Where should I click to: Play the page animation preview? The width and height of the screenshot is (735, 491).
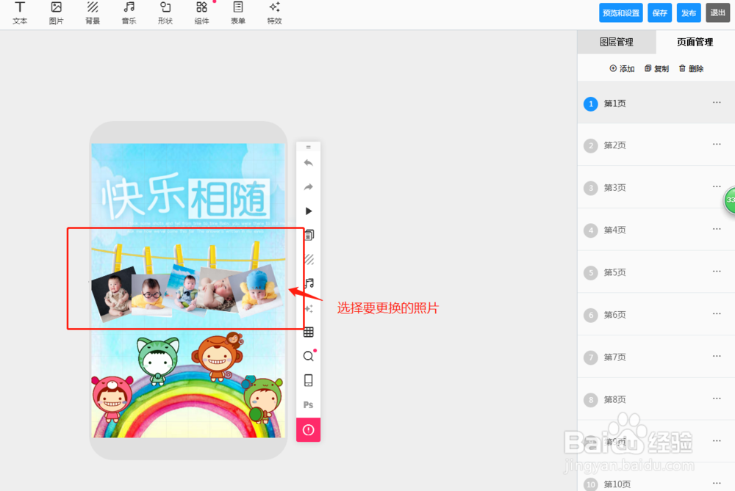[x=309, y=211]
